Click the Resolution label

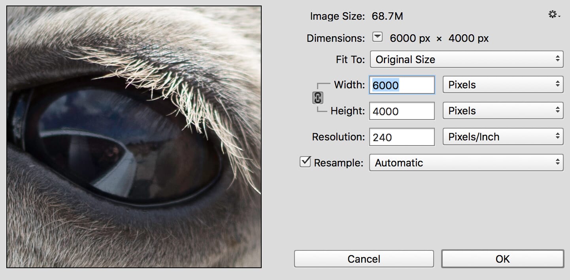point(338,137)
